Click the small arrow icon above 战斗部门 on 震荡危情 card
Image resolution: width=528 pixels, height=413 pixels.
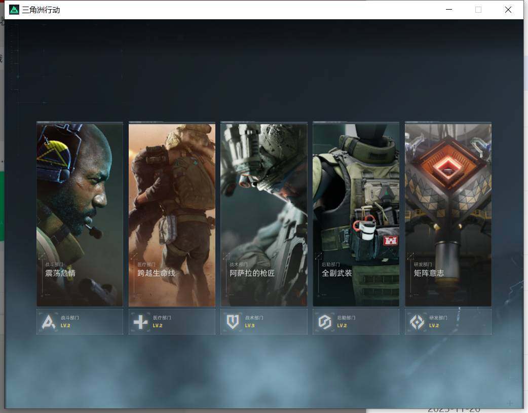click(x=42, y=256)
